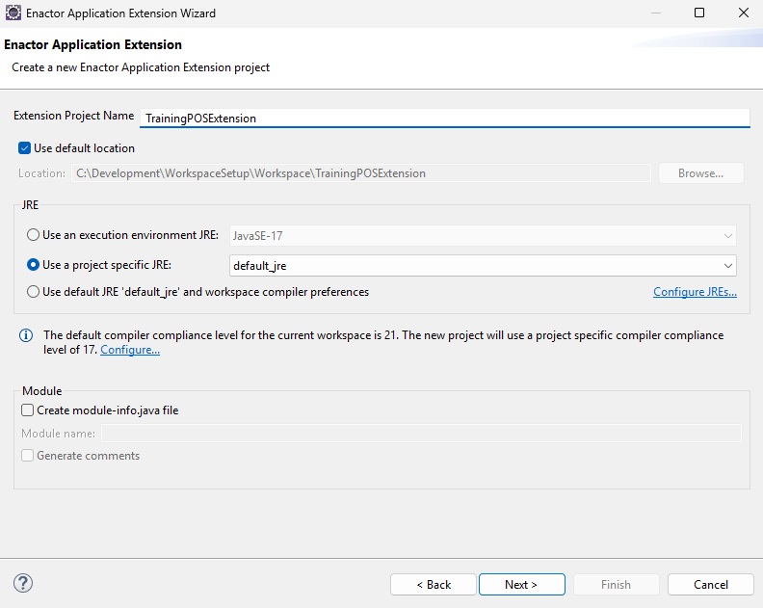
Task: Maximize the wizard window
Action: click(x=699, y=13)
